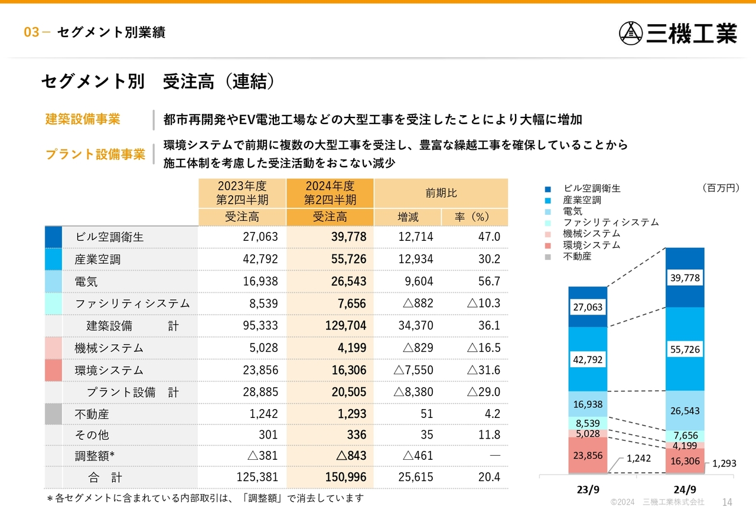Click the orange プラント設備事業 label
Screen dimensions: 756x523
tap(95, 155)
